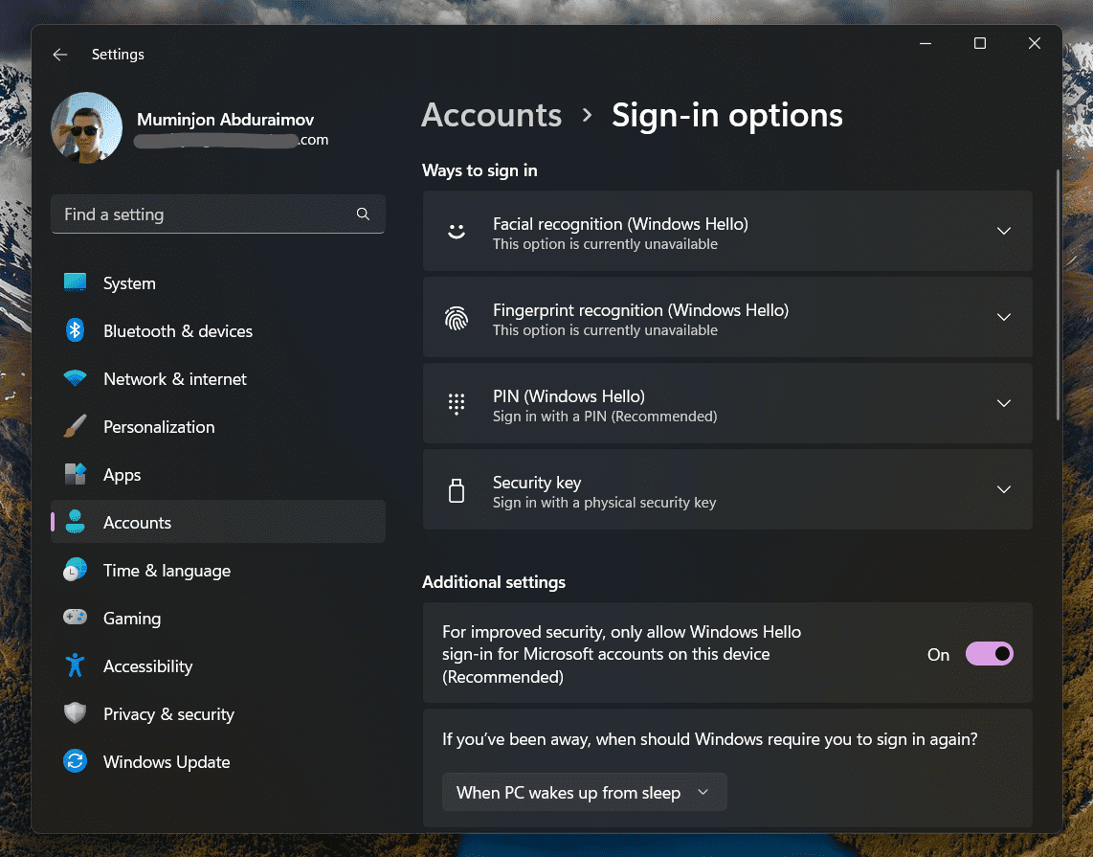Click the Find a setting search box
Viewport: 1093px width, 857px height.
point(218,214)
